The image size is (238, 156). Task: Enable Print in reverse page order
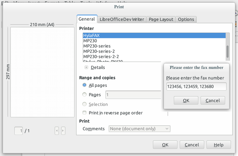tap(84, 113)
